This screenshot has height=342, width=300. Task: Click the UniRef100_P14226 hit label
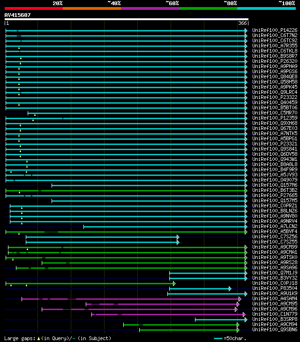tap(275, 30)
